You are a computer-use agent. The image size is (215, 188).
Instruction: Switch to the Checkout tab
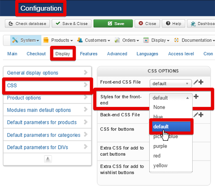36,54
